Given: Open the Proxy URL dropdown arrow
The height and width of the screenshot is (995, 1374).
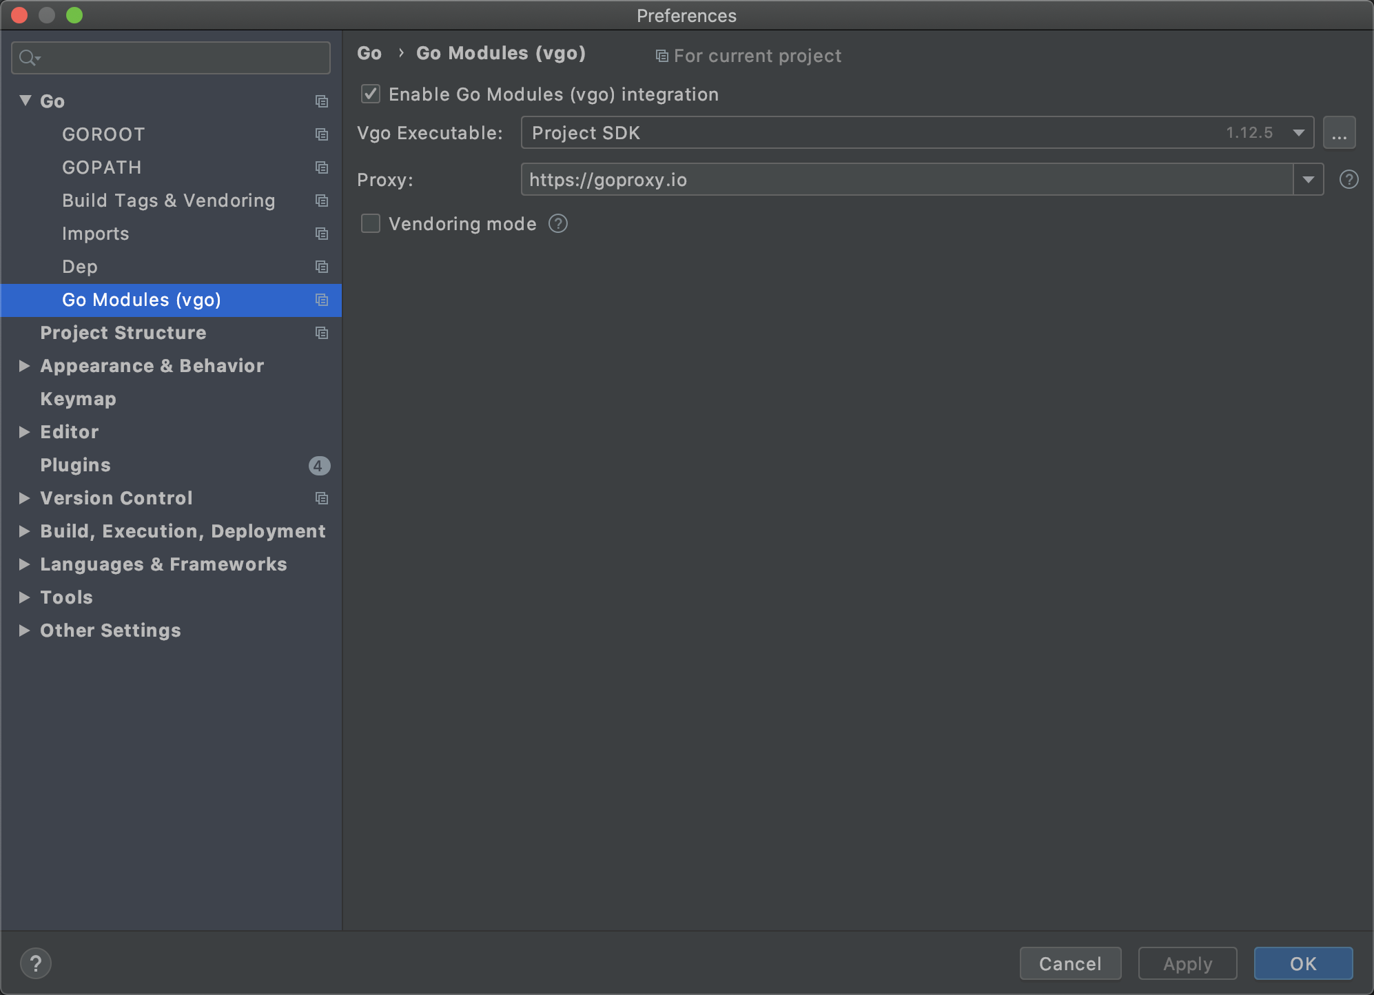Looking at the screenshot, I should click(1308, 180).
